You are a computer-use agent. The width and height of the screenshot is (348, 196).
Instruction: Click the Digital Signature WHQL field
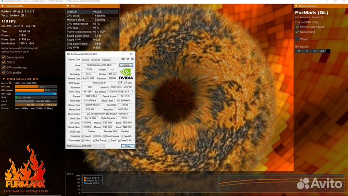(125, 118)
